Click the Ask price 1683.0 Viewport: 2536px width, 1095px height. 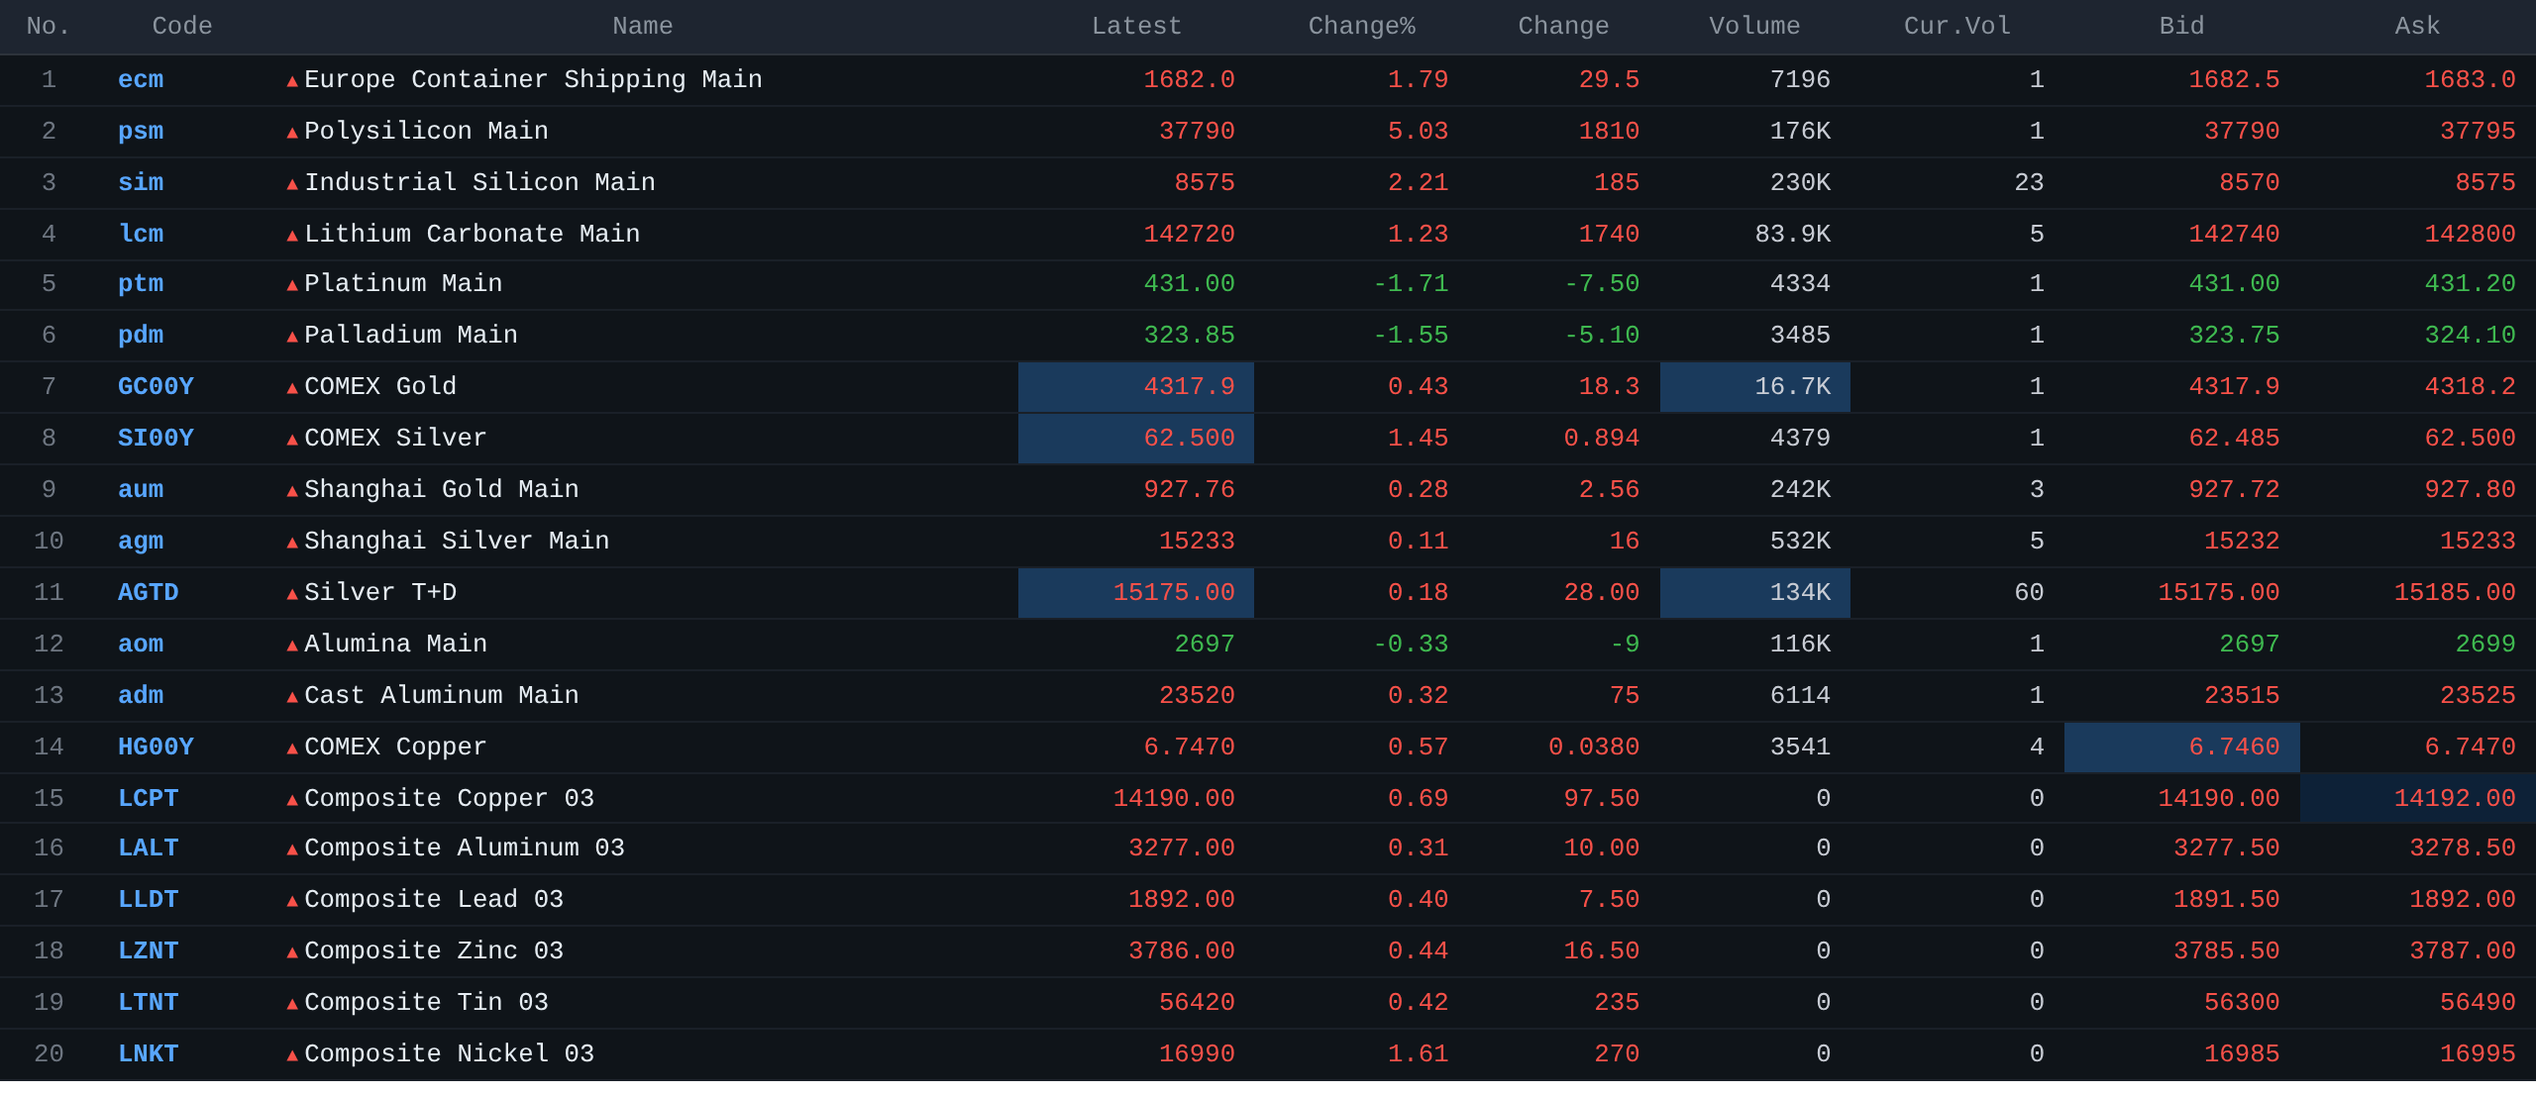pyautogui.click(x=2470, y=80)
